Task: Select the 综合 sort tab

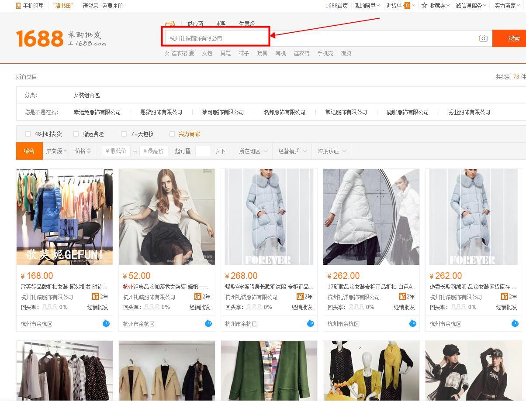Action: point(29,151)
